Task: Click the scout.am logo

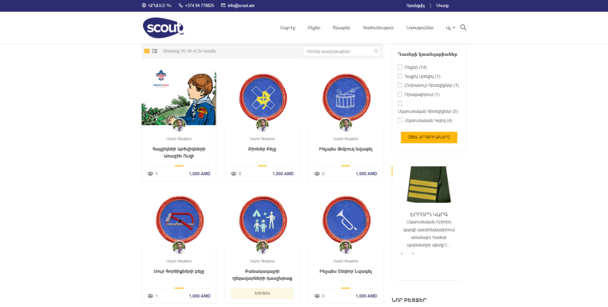Action: tap(163, 27)
